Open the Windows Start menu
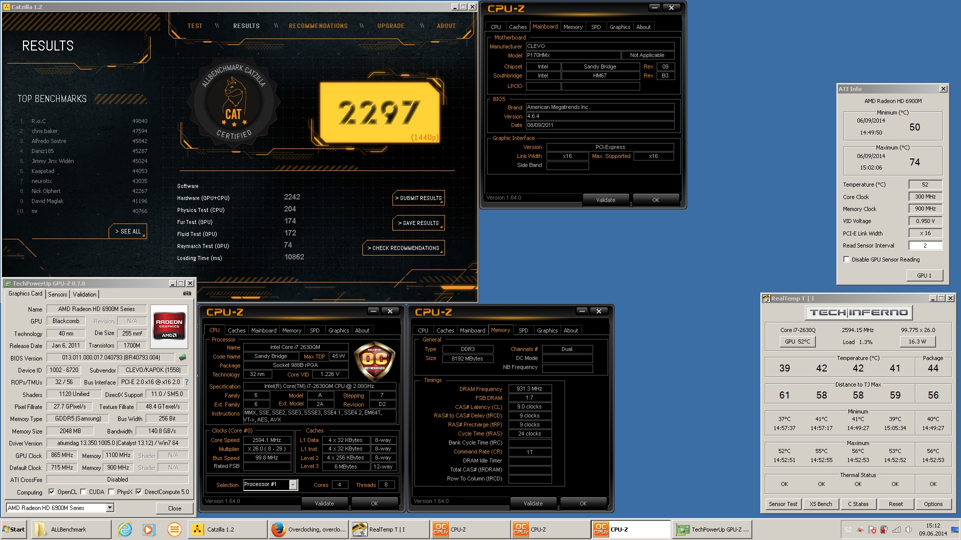961x540 pixels. click(x=14, y=529)
